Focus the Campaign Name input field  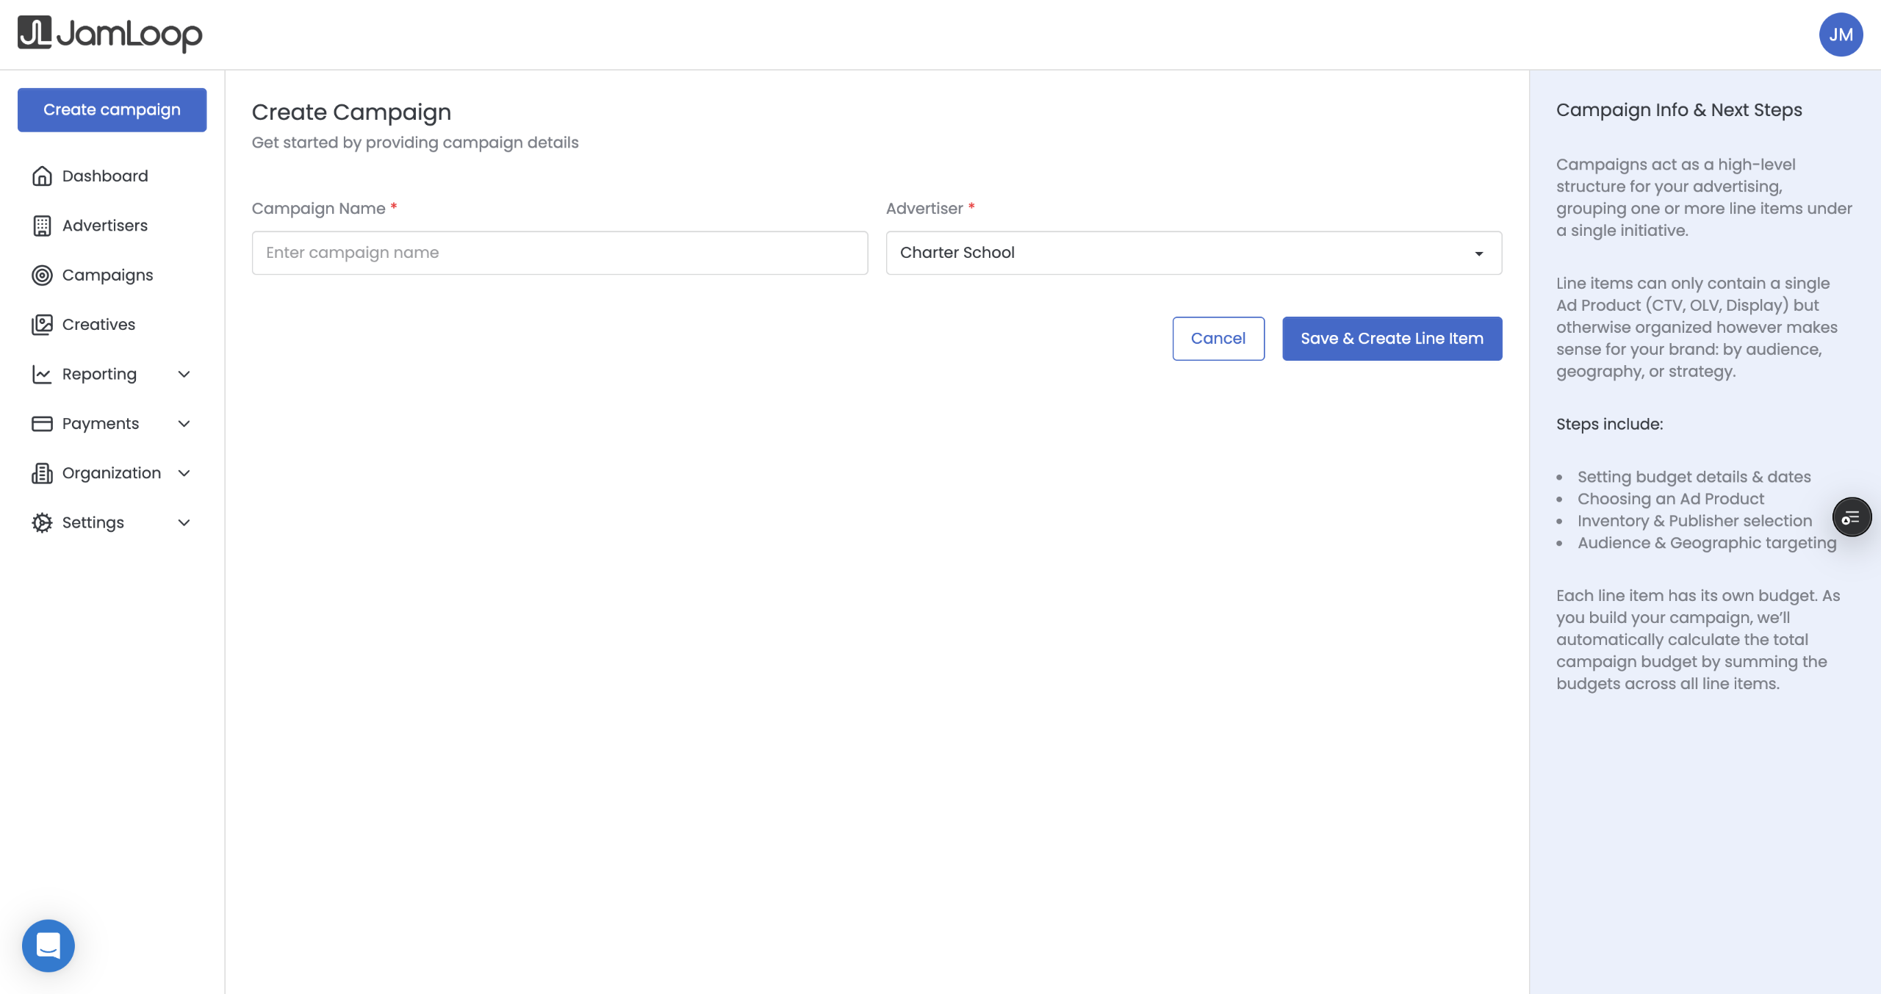pyautogui.click(x=559, y=253)
